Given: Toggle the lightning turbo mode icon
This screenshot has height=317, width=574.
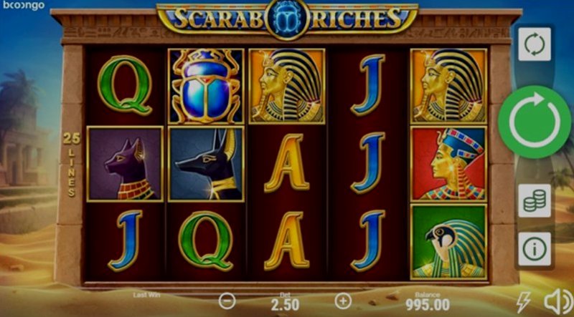Looking at the screenshot, I should tap(523, 302).
